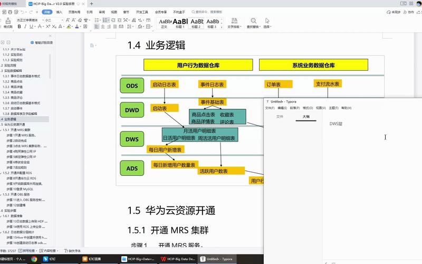
Task: Toggle superscript X² formatting
Action: pyautogui.click(x=48, y=26)
